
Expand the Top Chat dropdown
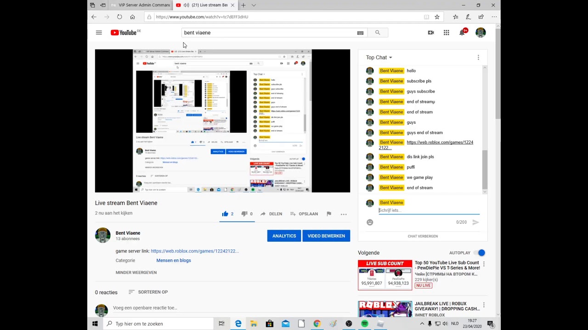[x=379, y=57]
